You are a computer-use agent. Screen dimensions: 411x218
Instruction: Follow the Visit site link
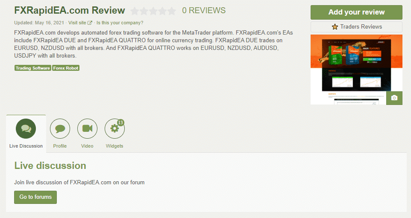pyautogui.click(x=77, y=23)
